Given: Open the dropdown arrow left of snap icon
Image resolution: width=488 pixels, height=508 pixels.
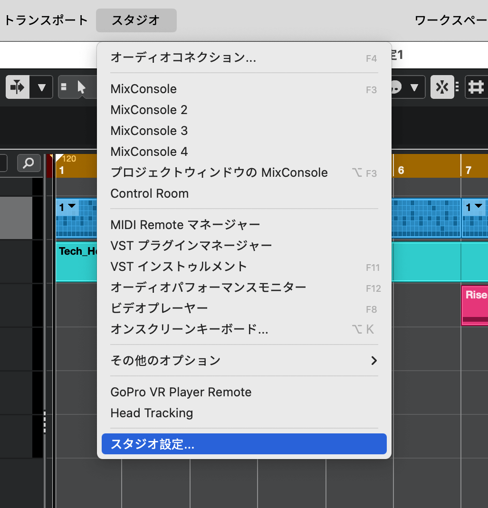Looking at the screenshot, I should tap(414, 87).
